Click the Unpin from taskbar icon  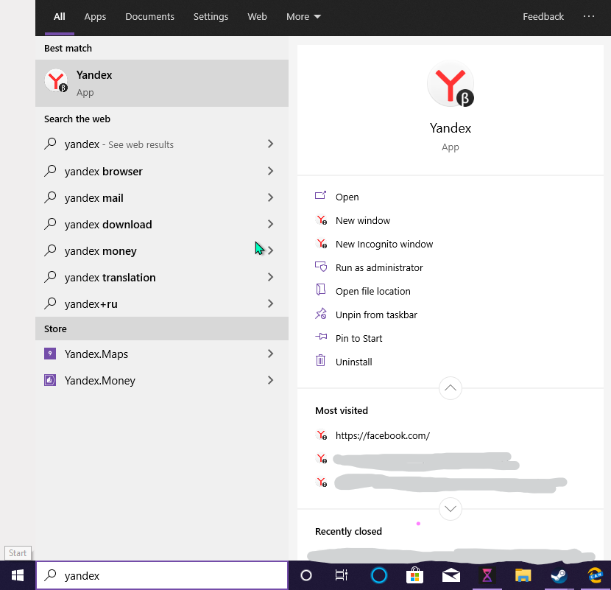[321, 314]
